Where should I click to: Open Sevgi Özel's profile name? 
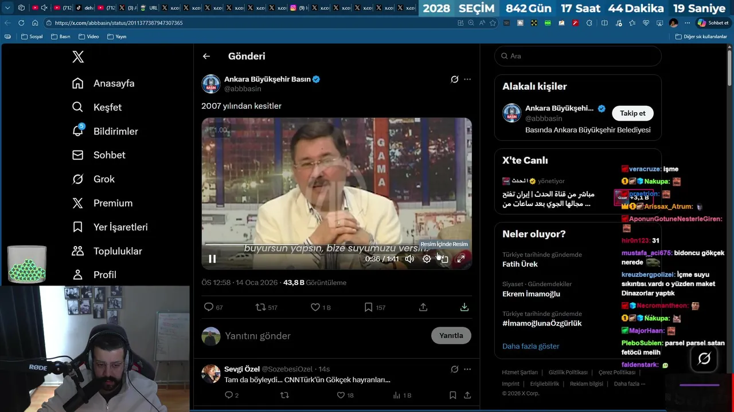point(241,369)
